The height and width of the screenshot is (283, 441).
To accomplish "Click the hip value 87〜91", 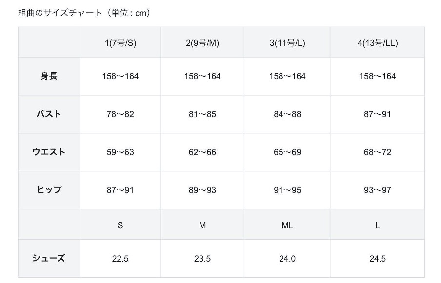I will tap(120, 190).
